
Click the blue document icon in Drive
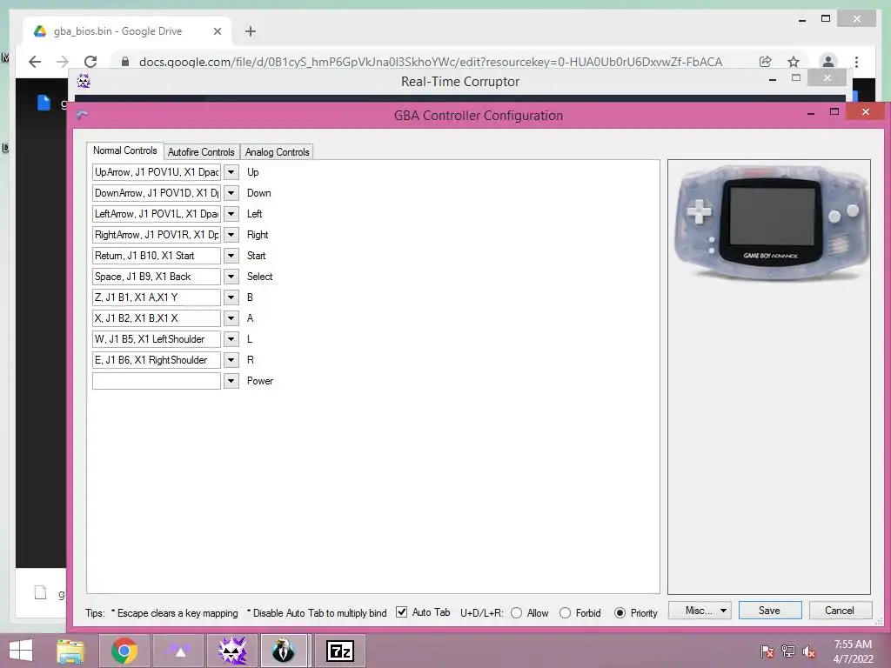(x=44, y=103)
